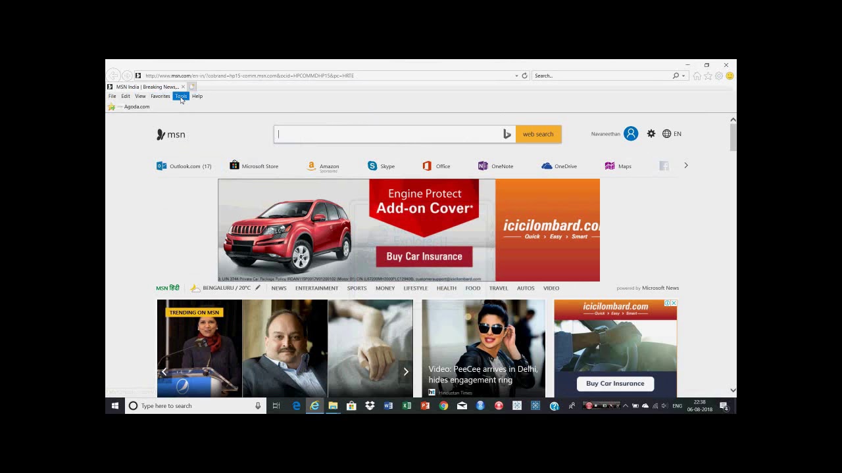Show more shortcuts with right chevron
This screenshot has height=473, width=842.
tap(685, 166)
